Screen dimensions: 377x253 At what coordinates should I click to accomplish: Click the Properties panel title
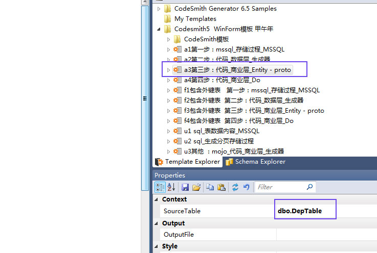pyautogui.click(x=170, y=175)
